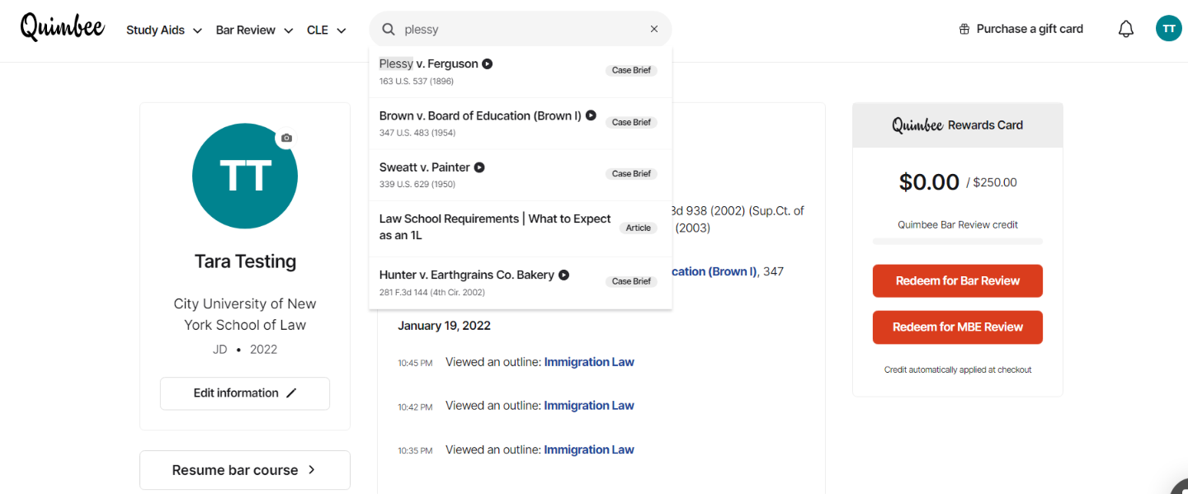This screenshot has width=1188, height=494.
Task: Clear the search field with the X
Action: tap(654, 30)
